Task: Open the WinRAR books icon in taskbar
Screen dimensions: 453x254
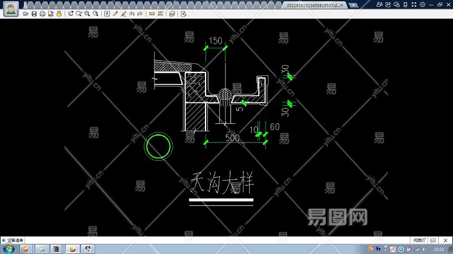Action: point(56,249)
